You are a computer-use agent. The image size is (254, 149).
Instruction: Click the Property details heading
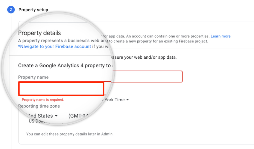pyautogui.click(x=39, y=33)
